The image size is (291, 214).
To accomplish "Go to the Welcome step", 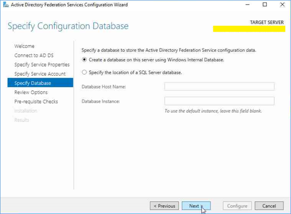I will (x=24, y=46).
